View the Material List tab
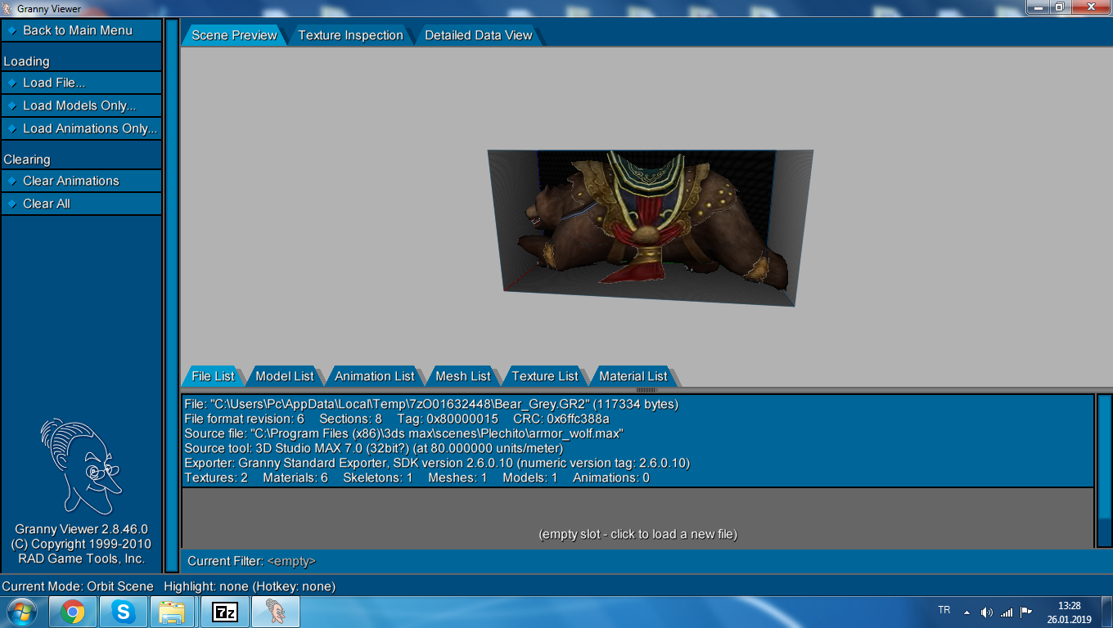 pos(633,376)
